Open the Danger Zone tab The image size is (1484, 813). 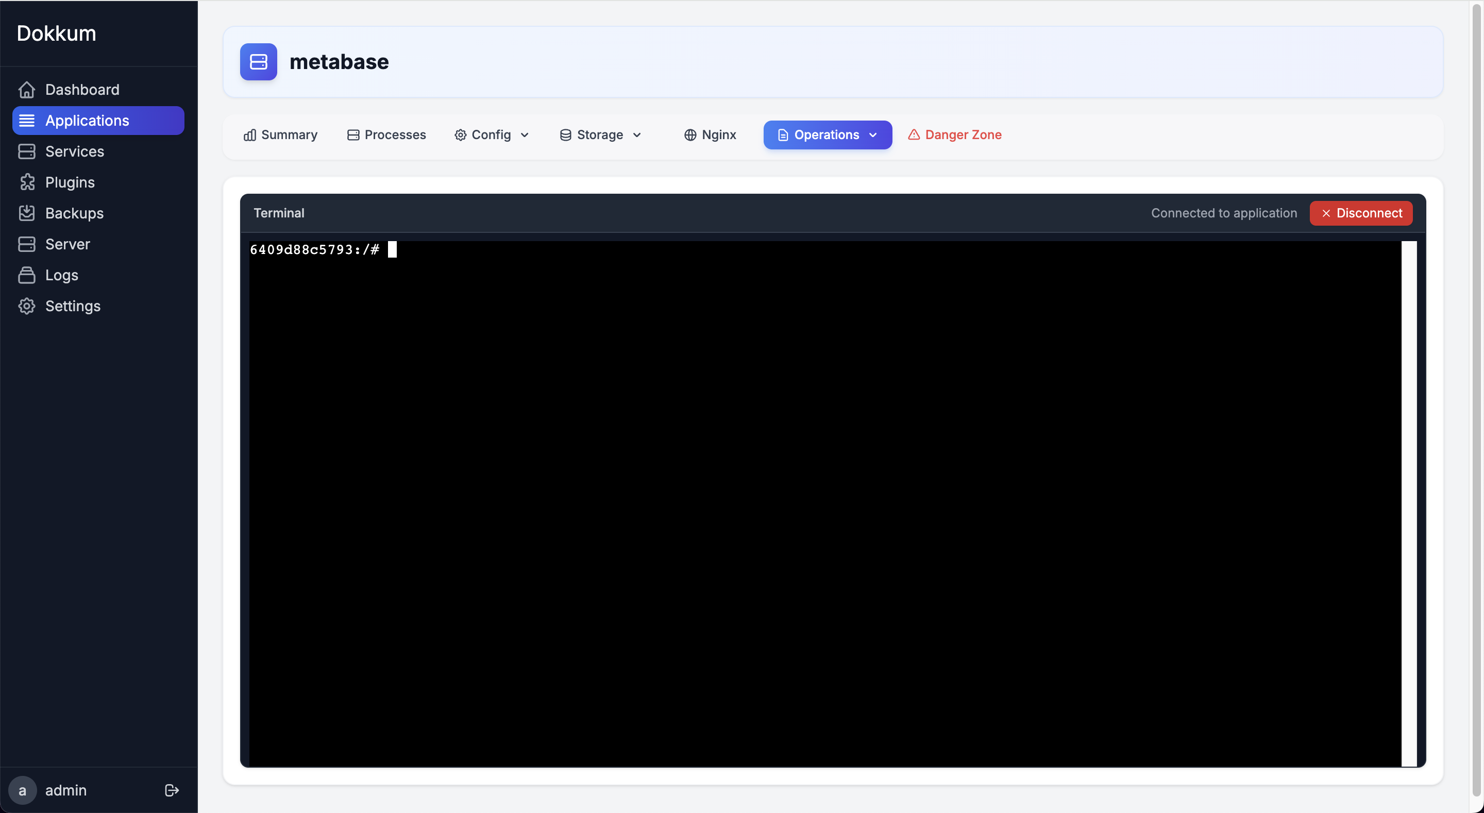pyautogui.click(x=955, y=135)
